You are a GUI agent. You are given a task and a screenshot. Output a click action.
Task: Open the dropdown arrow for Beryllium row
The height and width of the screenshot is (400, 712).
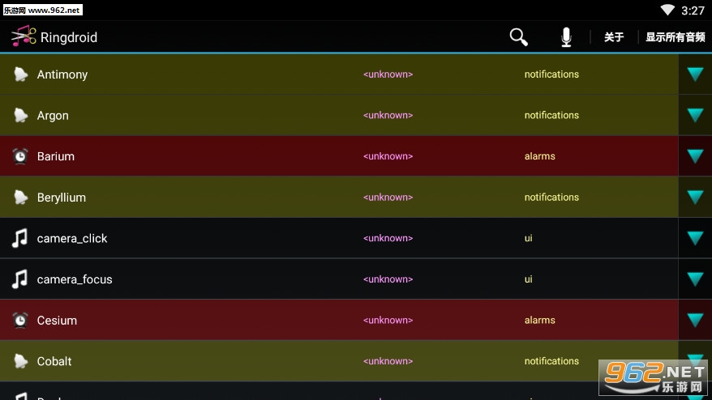coord(695,197)
